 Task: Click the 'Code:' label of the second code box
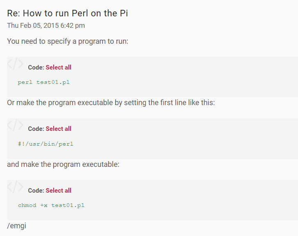pyautogui.click(x=36, y=128)
